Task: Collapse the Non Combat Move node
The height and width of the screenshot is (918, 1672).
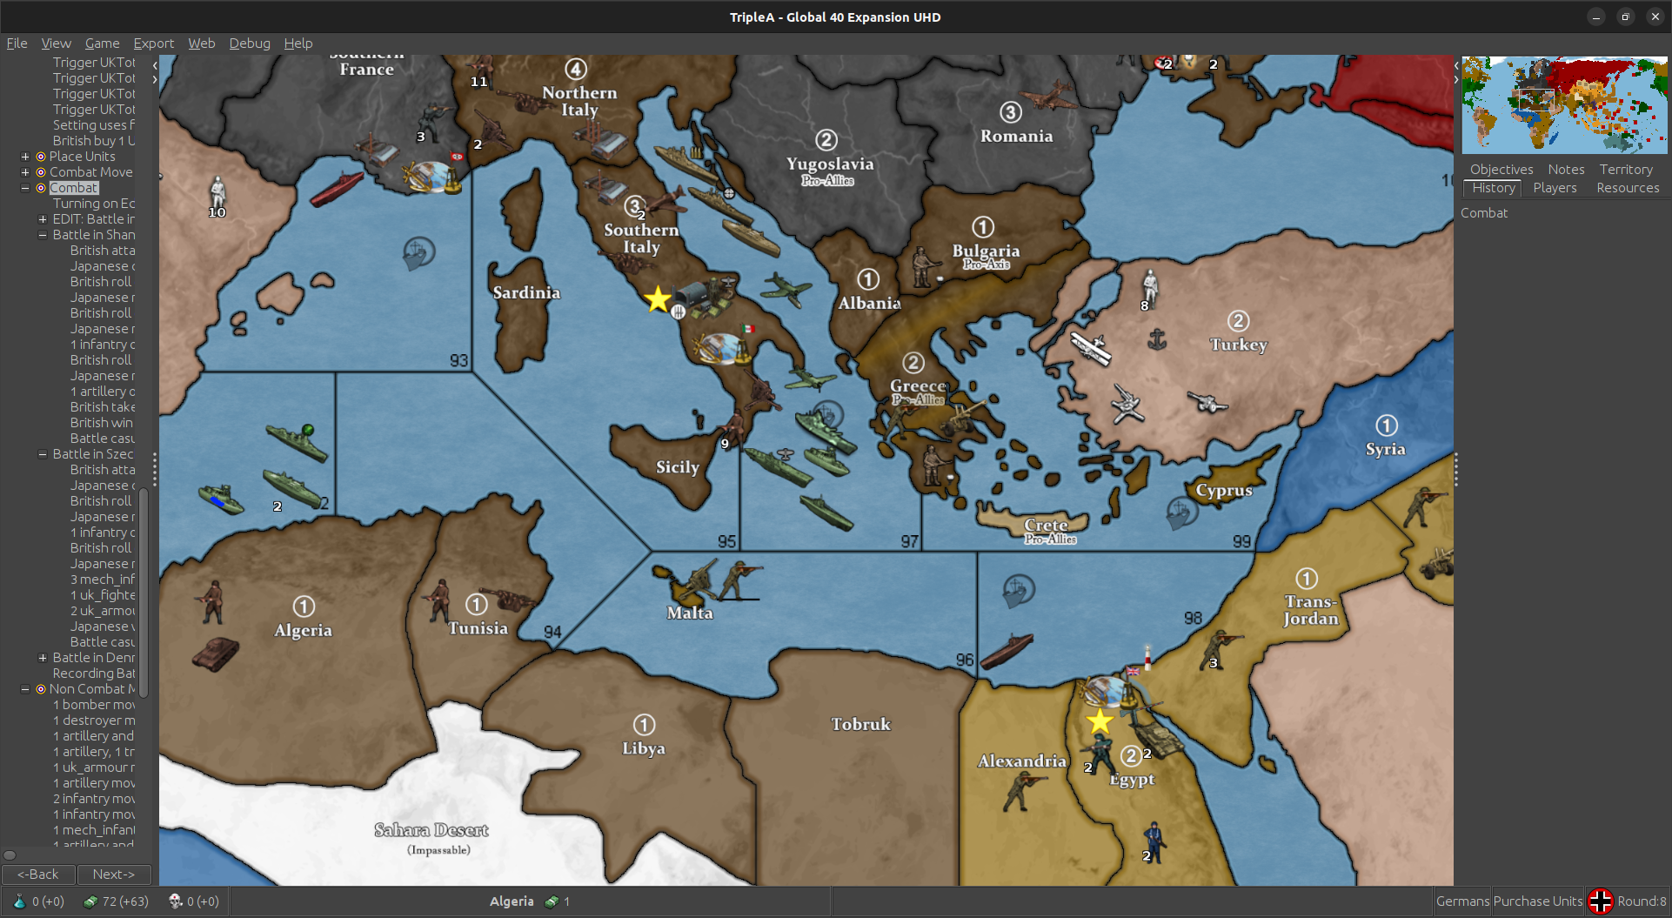Action: 25,689
